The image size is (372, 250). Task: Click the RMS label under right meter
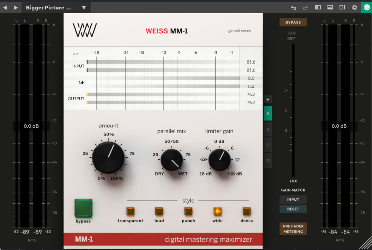(x=340, y=240)
